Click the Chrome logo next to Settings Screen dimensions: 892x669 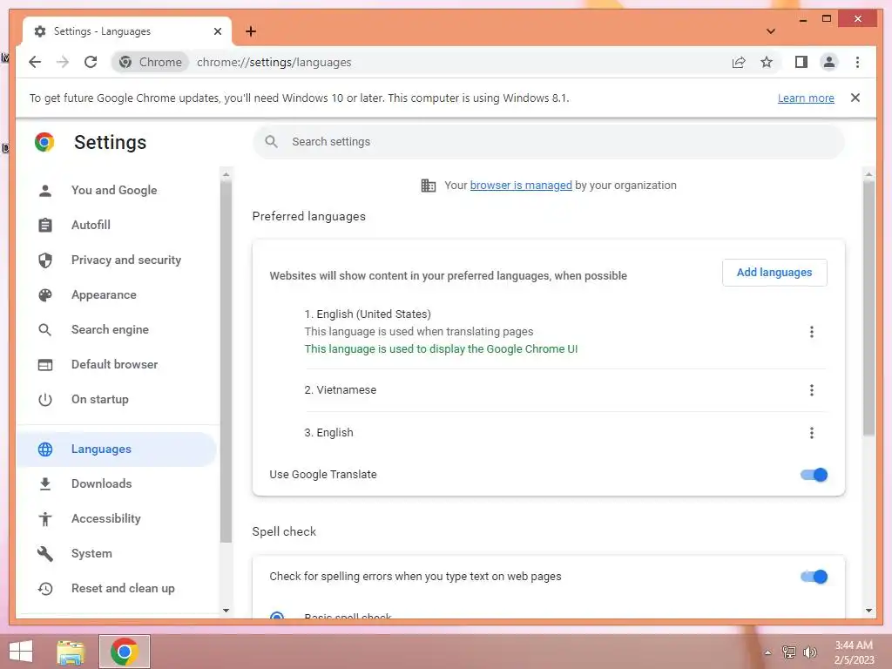click(x=44, y=142)
